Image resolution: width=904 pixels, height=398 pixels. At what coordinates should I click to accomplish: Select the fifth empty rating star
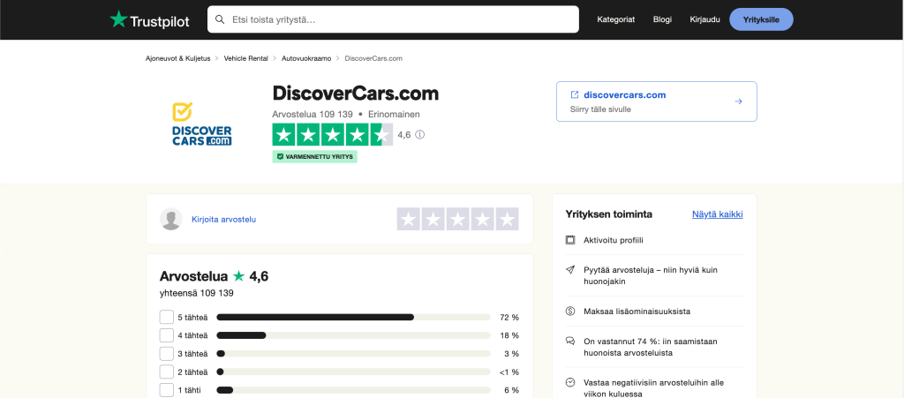point(508,219)
